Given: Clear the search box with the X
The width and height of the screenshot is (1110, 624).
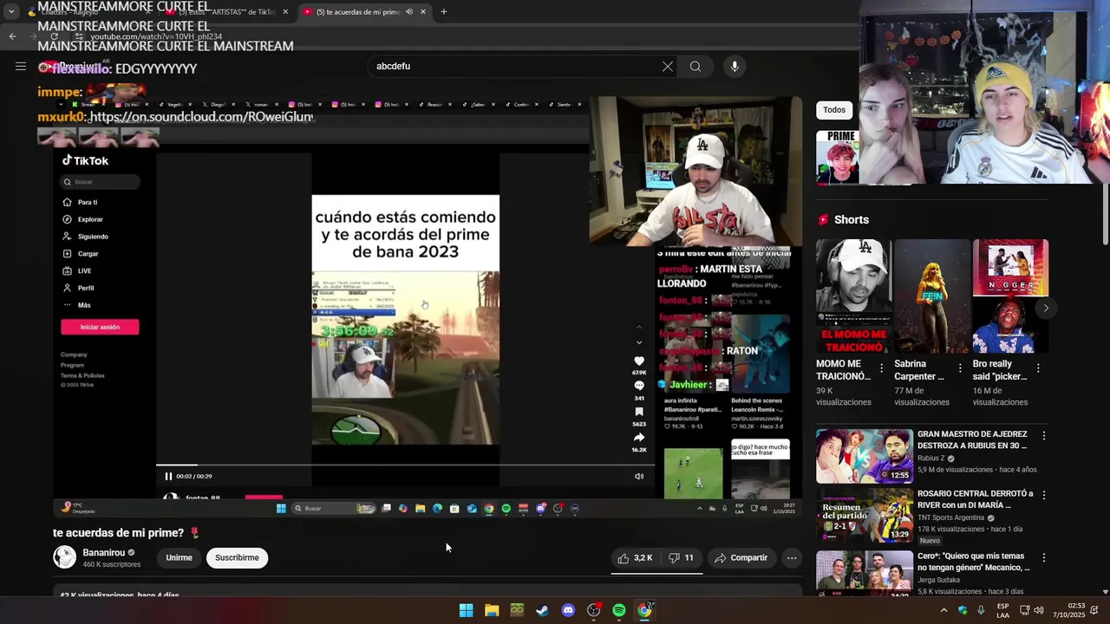Looking at the screenshot, I should (x=668, y=66).
